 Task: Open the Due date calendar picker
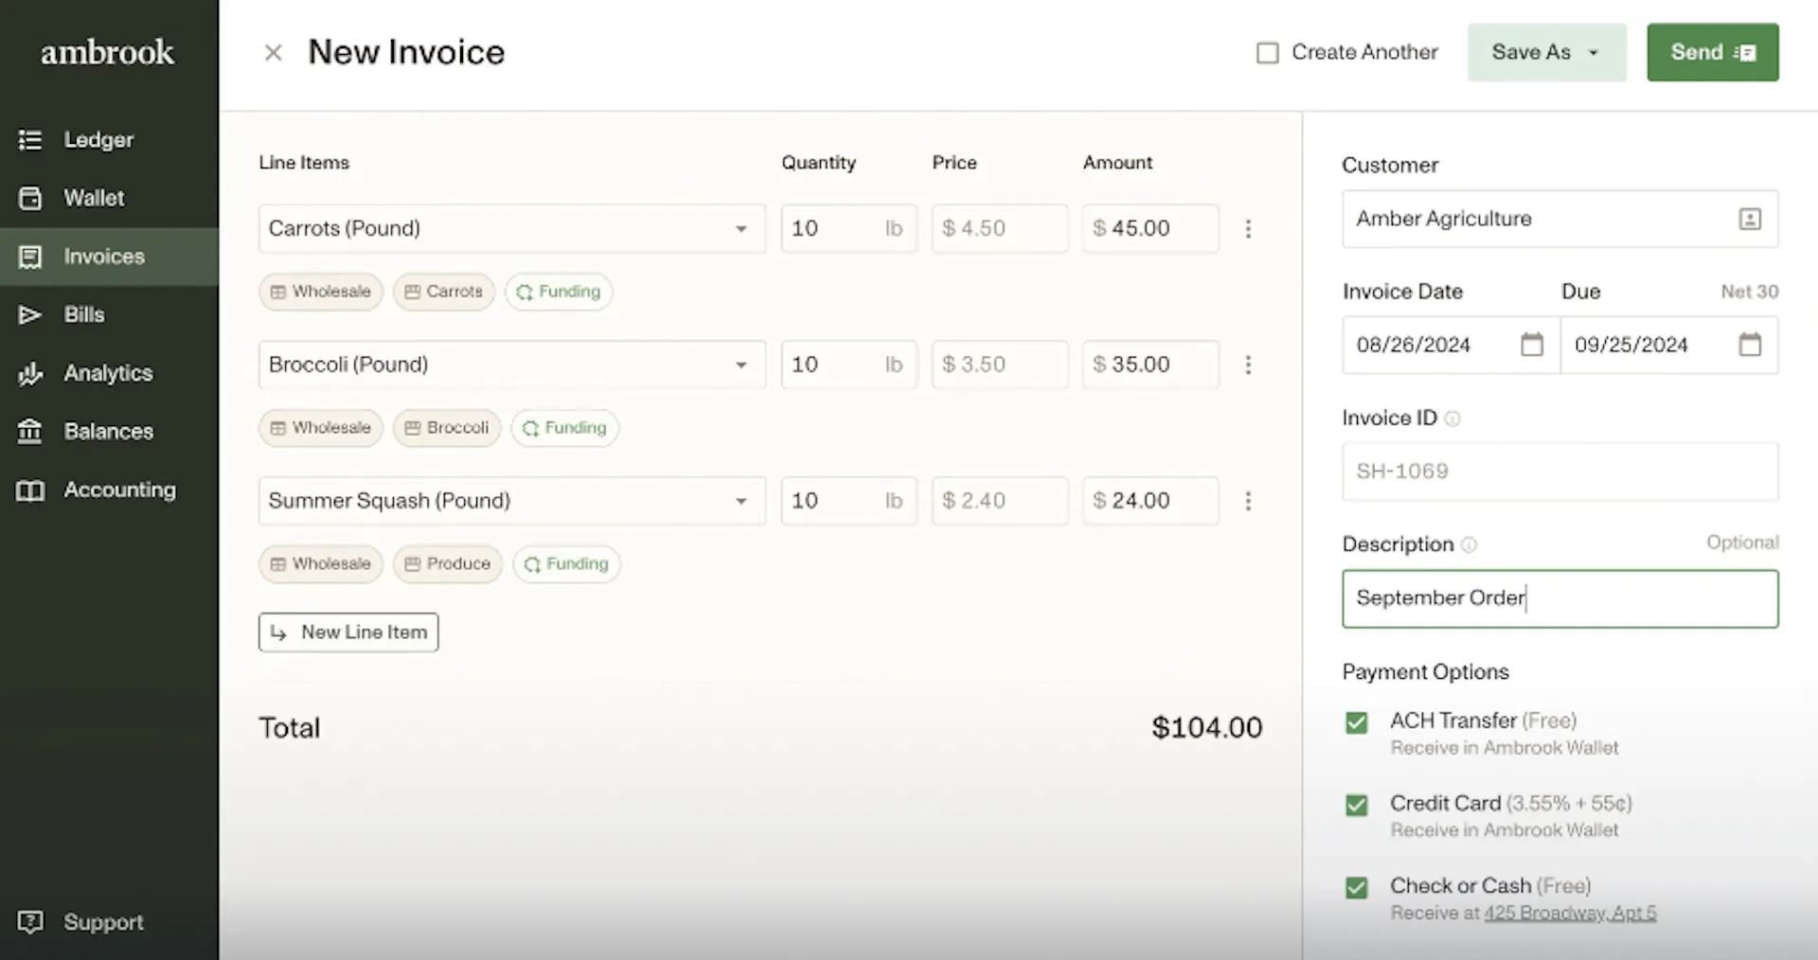click(x=1750, y=345)
